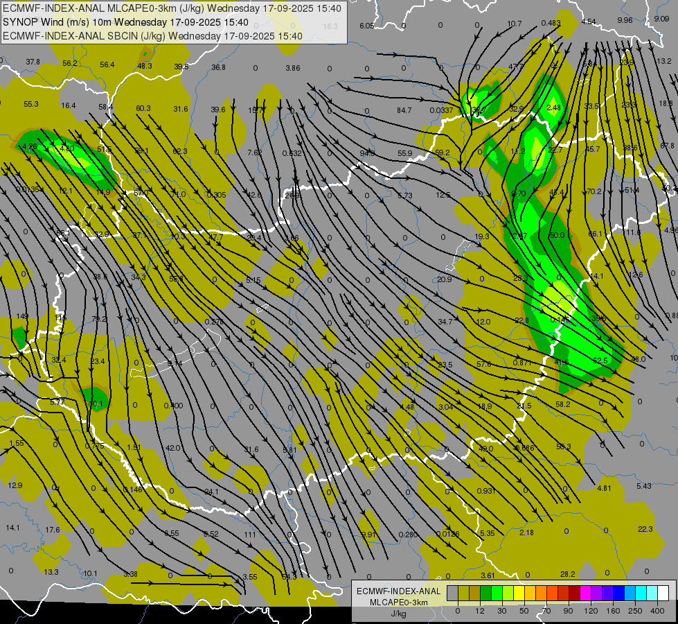
Task: Select the dark green legend swatch
Action: [486, 593]
